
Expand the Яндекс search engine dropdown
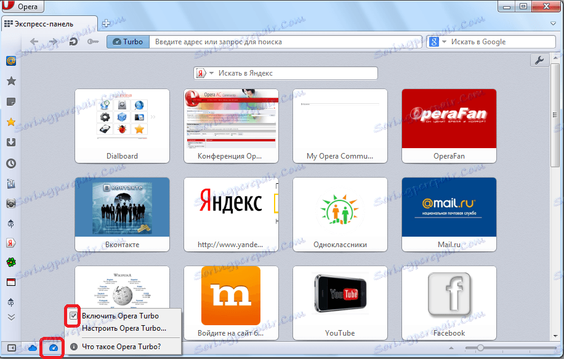pyautogui.click(x=212, y=73)
